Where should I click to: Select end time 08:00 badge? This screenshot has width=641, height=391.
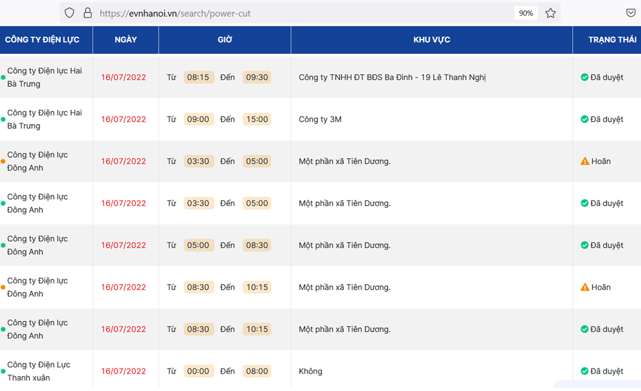click(x=257, y=371)
